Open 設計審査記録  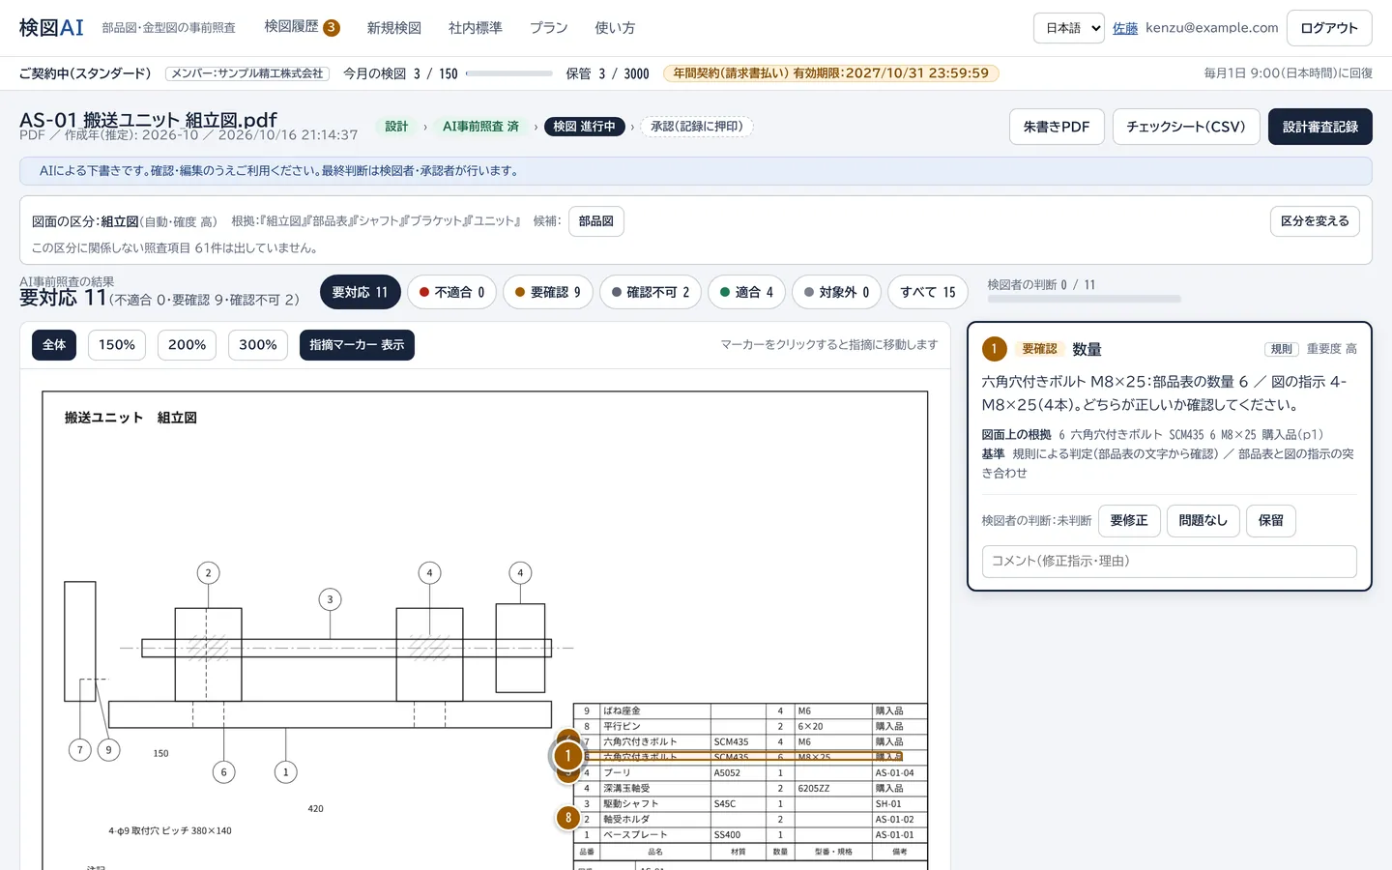tap(1320, 127)
